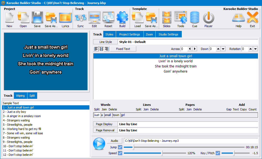The image size is (262, 159).
Task: Launch the Player
Action: 208,20
